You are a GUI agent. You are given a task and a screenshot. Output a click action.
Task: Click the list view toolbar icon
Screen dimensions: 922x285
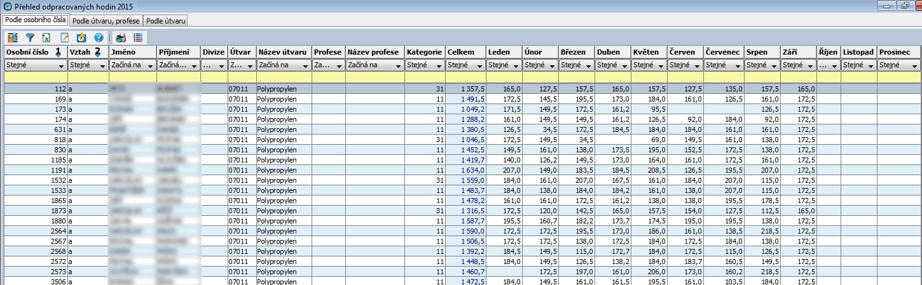[x=138, y=37]
